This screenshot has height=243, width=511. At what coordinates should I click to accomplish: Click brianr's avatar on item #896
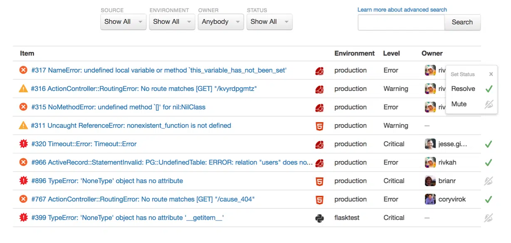tap(430, 181)
